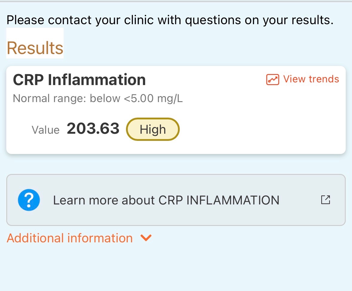Click the CRP Inflammation heading
Image resolution: width=352 pixels, height=291 pixels.
coord(79,80)
